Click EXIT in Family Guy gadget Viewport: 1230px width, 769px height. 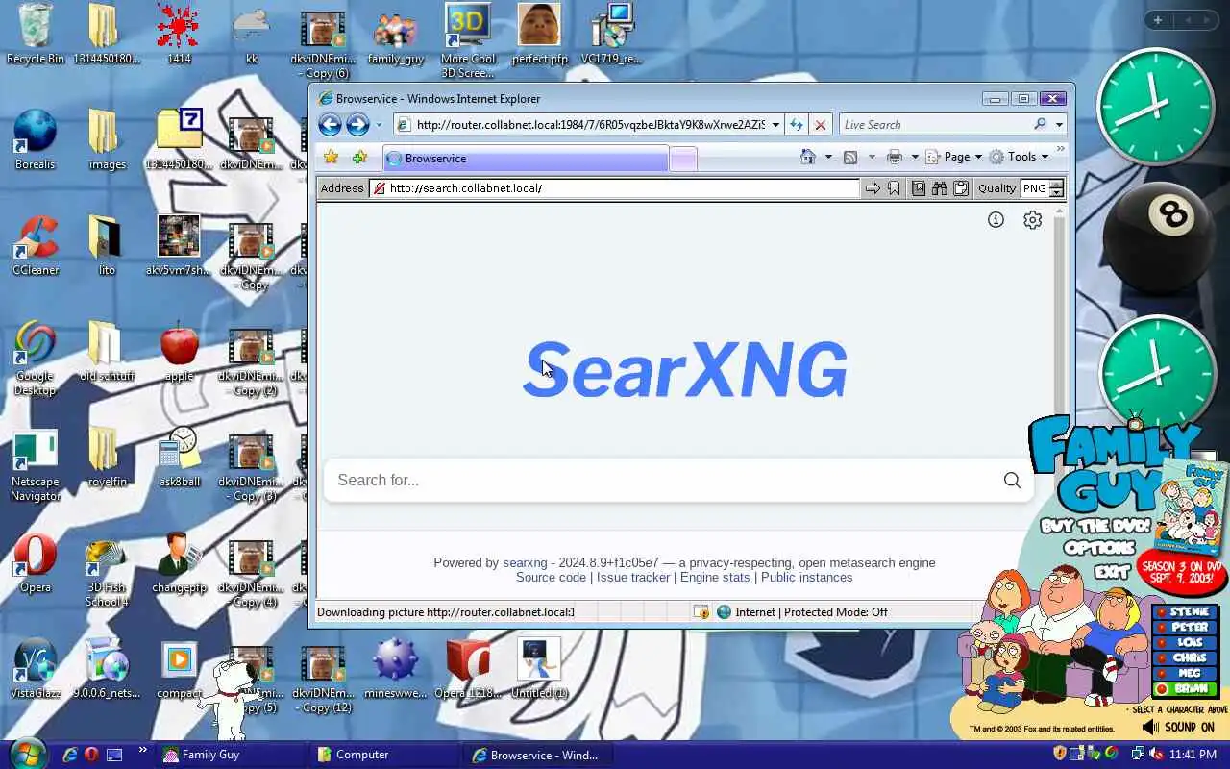1112,572
